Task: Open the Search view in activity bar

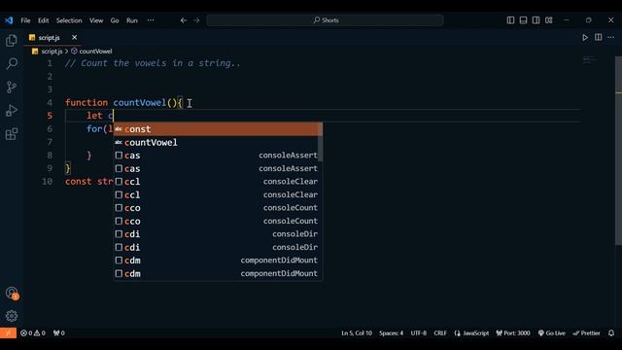Action: [12, 63]
